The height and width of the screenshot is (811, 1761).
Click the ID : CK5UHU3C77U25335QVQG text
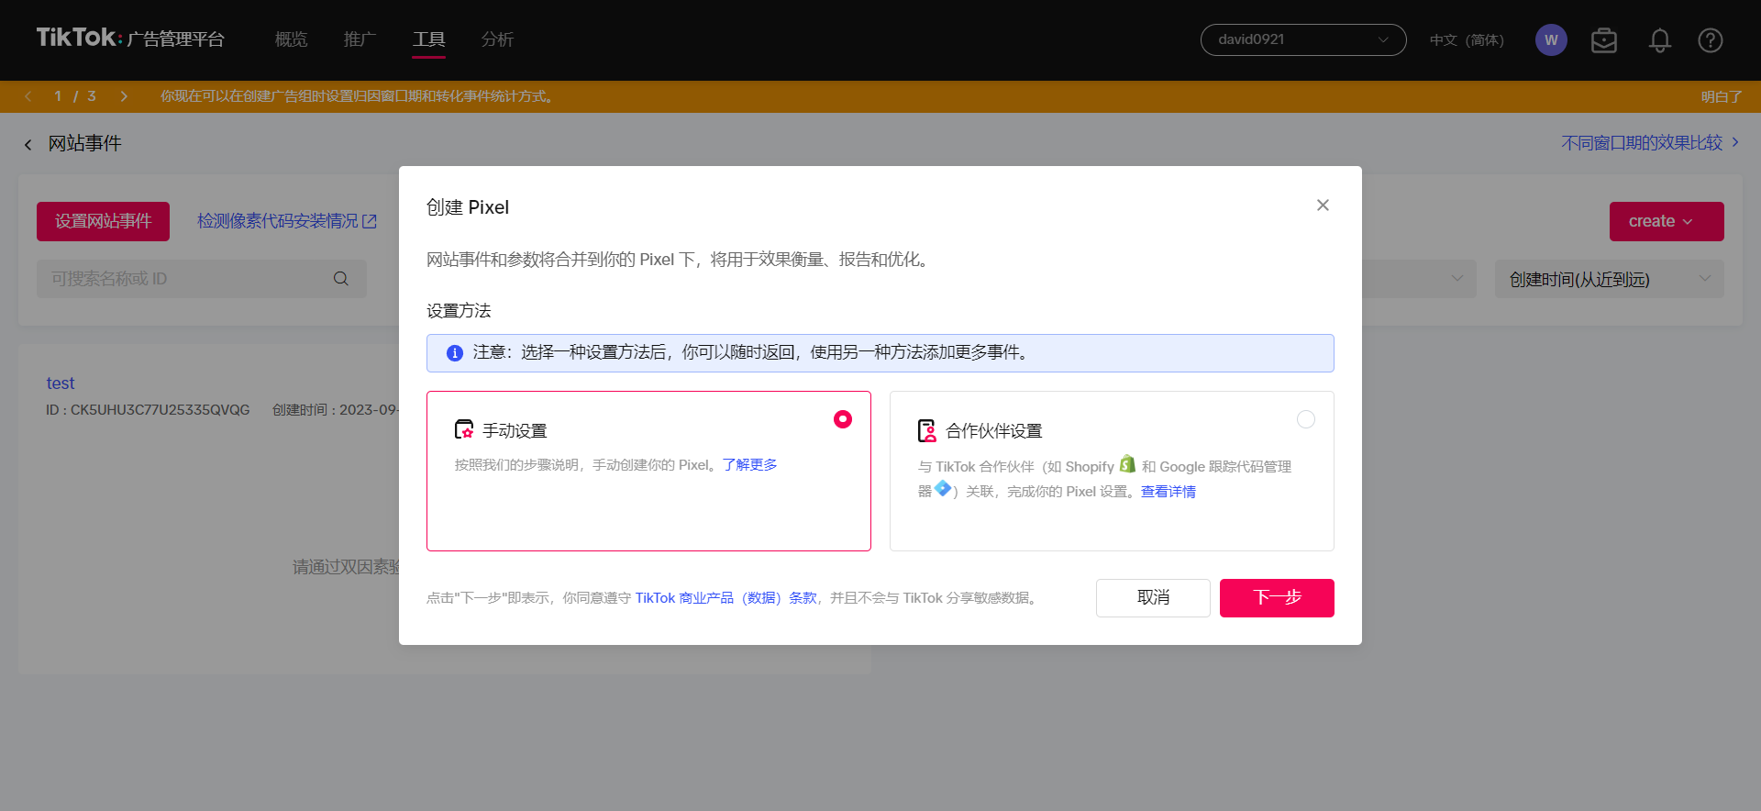[x=148, y=410]
